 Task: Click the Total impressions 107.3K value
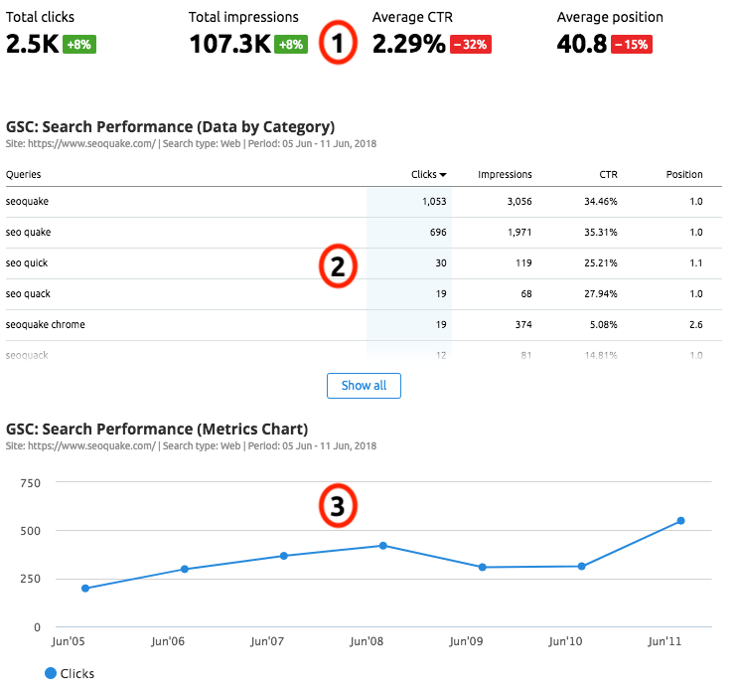[x=229, y=44]
